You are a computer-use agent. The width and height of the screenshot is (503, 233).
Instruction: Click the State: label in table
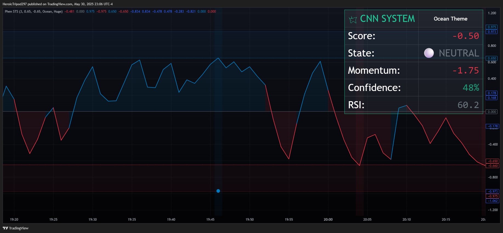361,53
